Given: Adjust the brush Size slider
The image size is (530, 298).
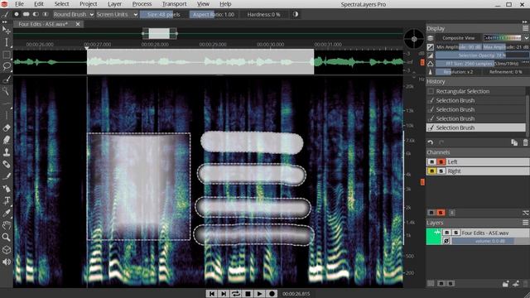Looking at the screenshot, I should pyautogui.click(x=164, y=15).
